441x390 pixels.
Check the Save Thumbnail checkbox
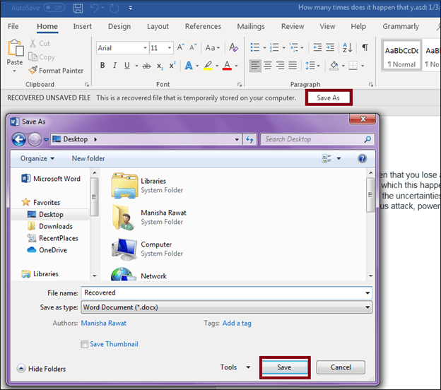tap(84, 345)
